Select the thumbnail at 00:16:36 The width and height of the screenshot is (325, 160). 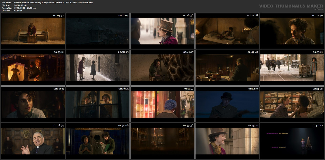coord(162,31)
